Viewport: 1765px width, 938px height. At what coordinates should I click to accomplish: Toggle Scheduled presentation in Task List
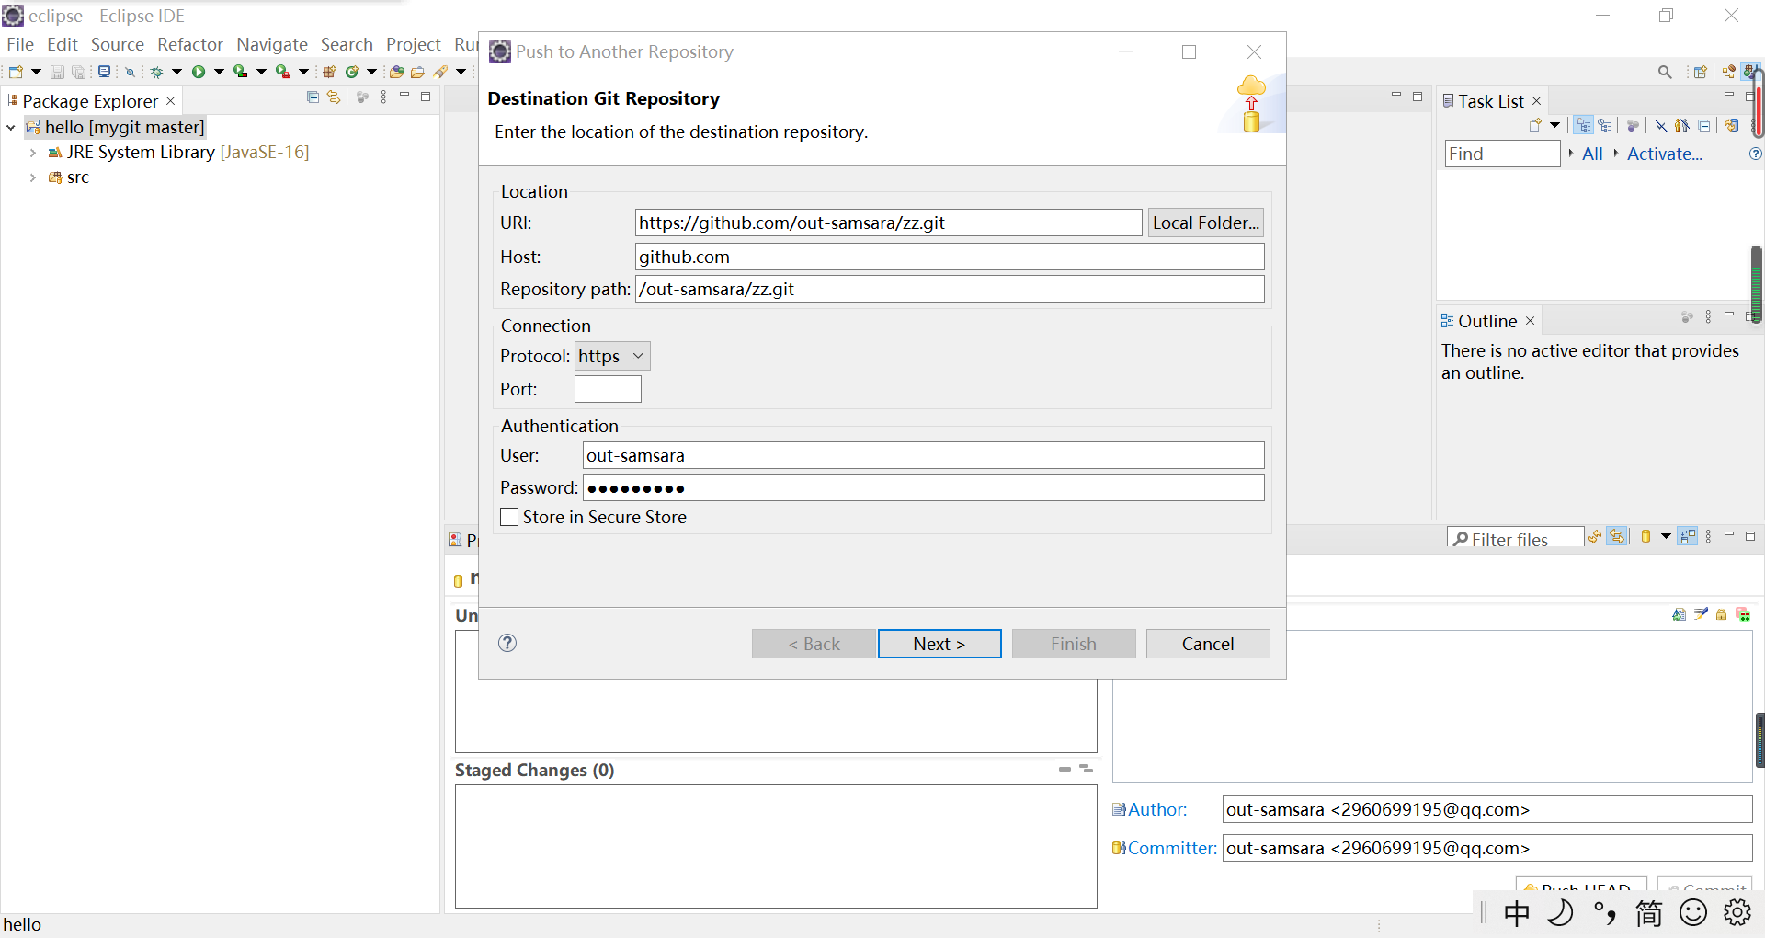click(1604, 125)
